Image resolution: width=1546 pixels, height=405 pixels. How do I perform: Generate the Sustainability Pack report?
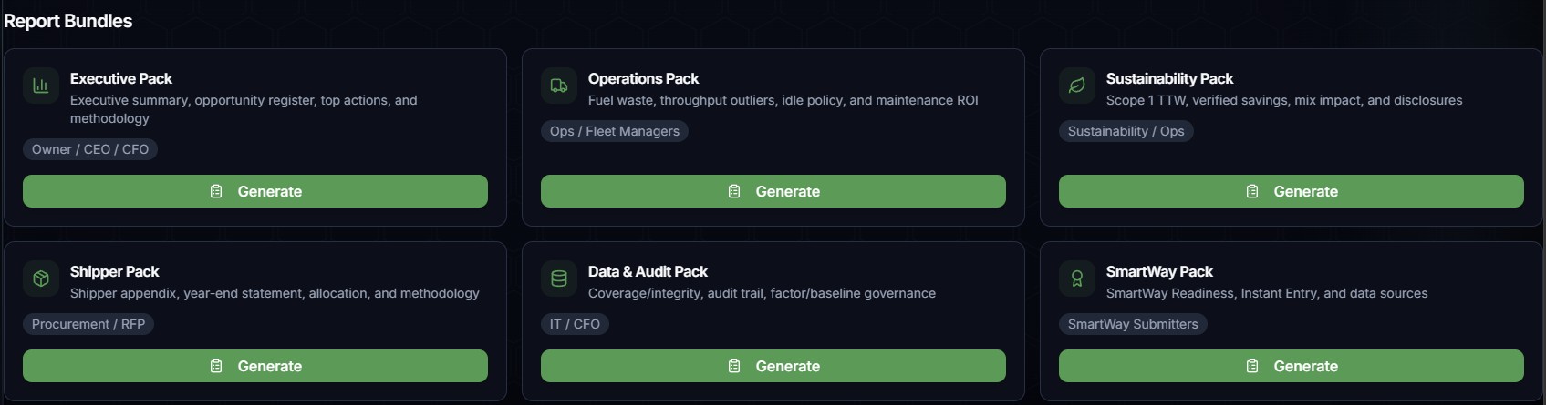(1292, 191)
